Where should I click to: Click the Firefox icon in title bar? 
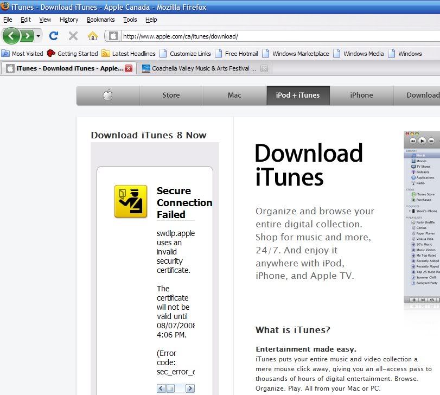click(5, 7)
